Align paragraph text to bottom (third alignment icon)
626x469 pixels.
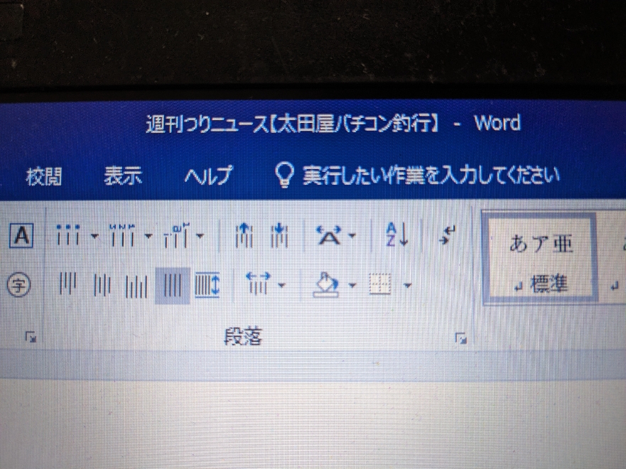click(136, 286)
